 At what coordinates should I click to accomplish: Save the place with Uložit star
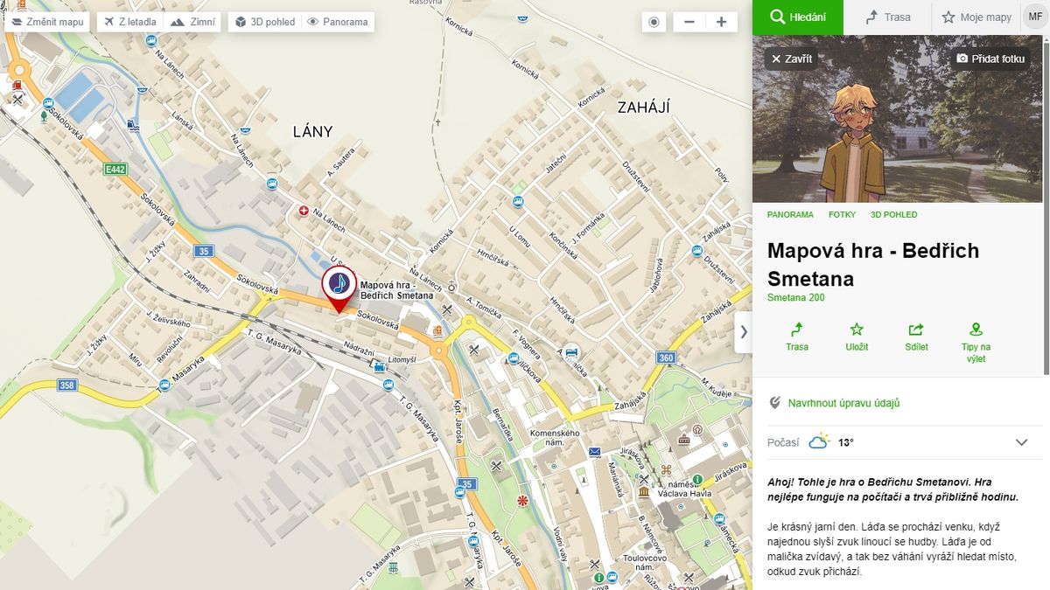857,337
